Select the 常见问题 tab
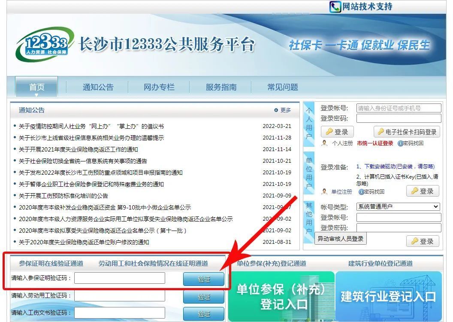The height and width of the screenshot is (322, 453). click(x=281, y=87)
